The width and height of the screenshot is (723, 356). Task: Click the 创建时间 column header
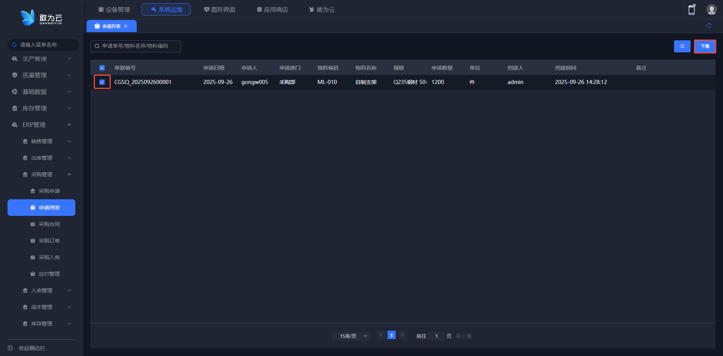coord(566,68)
